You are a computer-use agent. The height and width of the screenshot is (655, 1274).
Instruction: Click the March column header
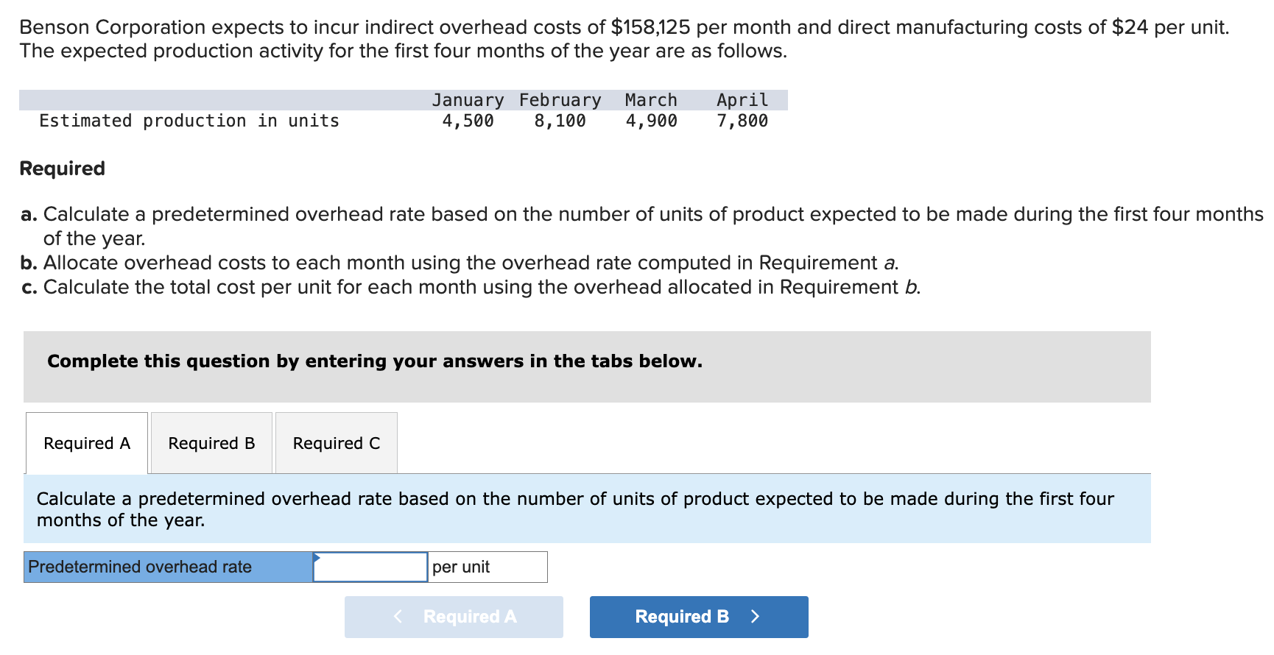click(651, 100)
